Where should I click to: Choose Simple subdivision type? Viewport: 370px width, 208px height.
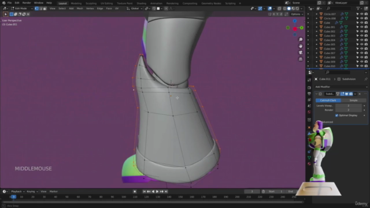pos(353,100)
